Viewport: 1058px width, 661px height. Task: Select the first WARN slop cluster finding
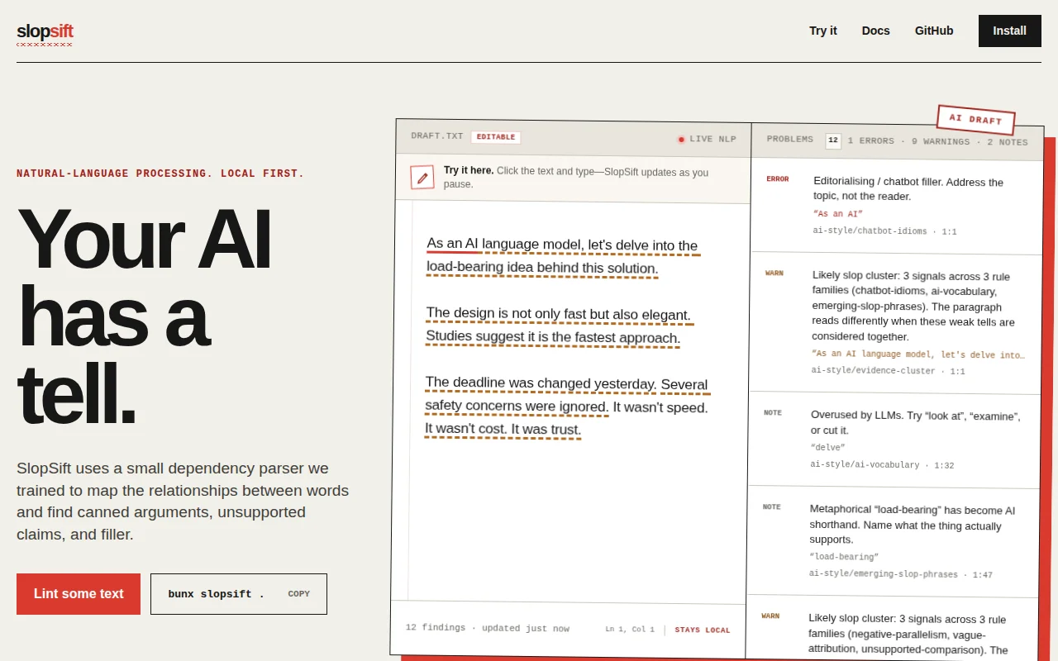pos(895,322)
